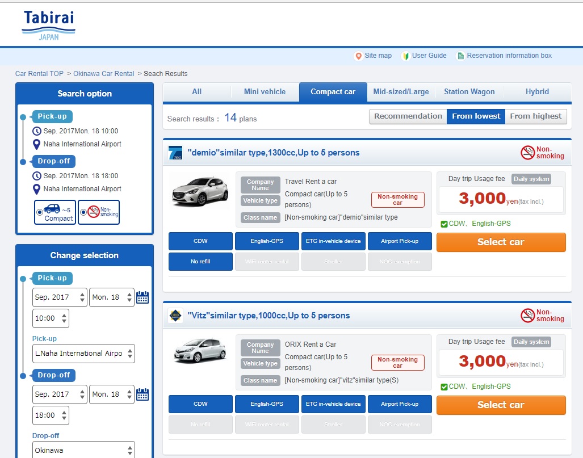Viewport: 583px width, 458px height.
Task: Open the pick-up month dropdown Sep. 2017
Action: pyautogui.click(x=60, y=297)
